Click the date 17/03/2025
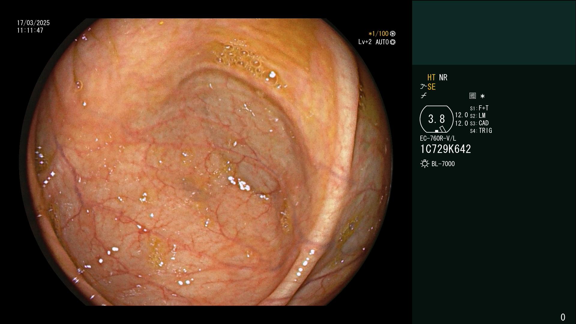Viewport: 576px width, 324px height. click(33, 23)
